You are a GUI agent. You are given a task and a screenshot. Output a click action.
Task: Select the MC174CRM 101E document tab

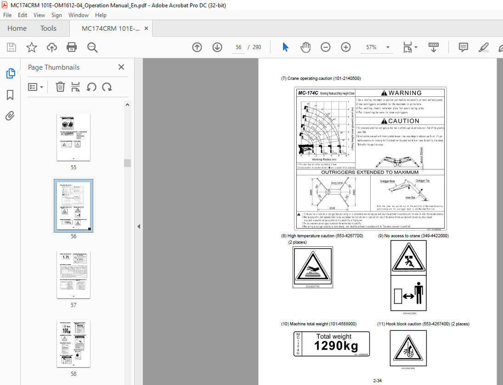tap(110, 28)
